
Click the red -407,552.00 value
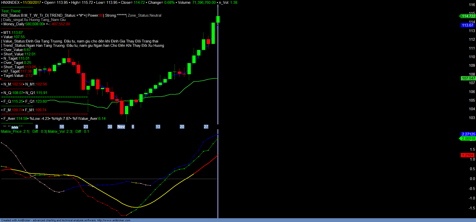(60, 24)
